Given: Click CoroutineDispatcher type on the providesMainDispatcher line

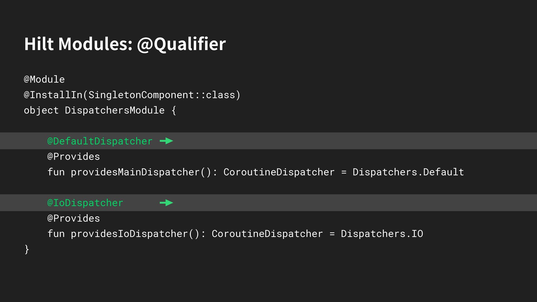Looking at the screenshot, I should (279, 172).
